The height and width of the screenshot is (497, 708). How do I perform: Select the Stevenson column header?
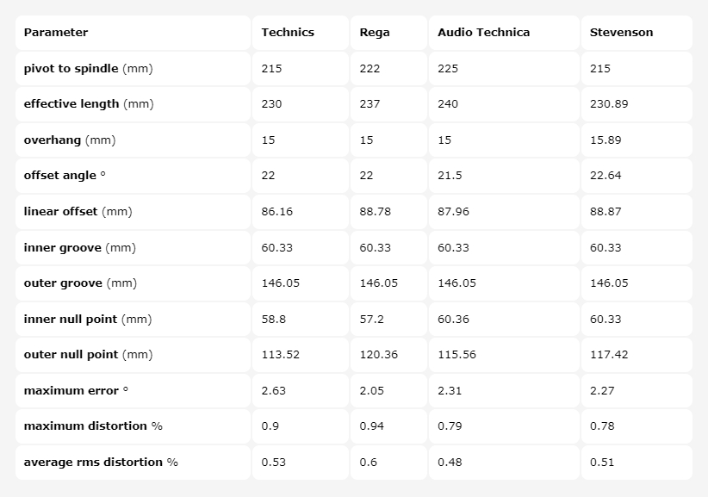[621, 33]
